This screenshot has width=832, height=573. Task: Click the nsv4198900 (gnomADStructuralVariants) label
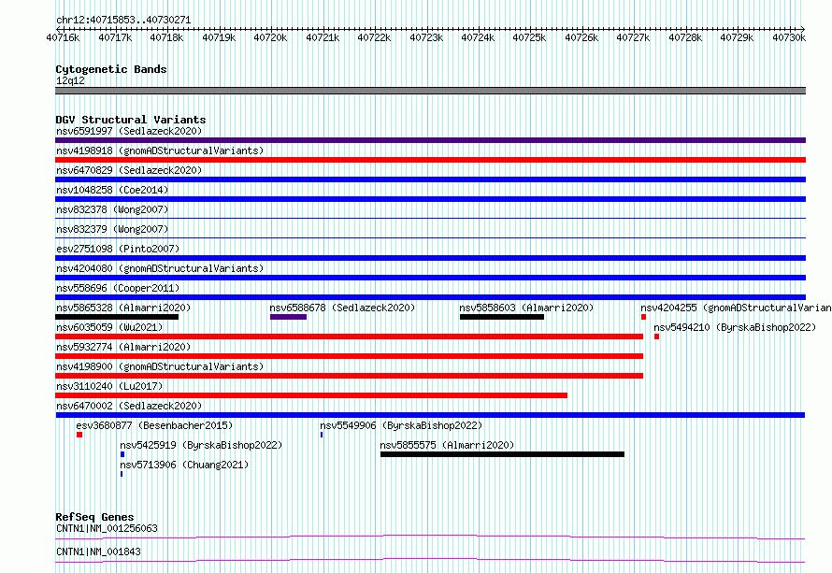160,366
